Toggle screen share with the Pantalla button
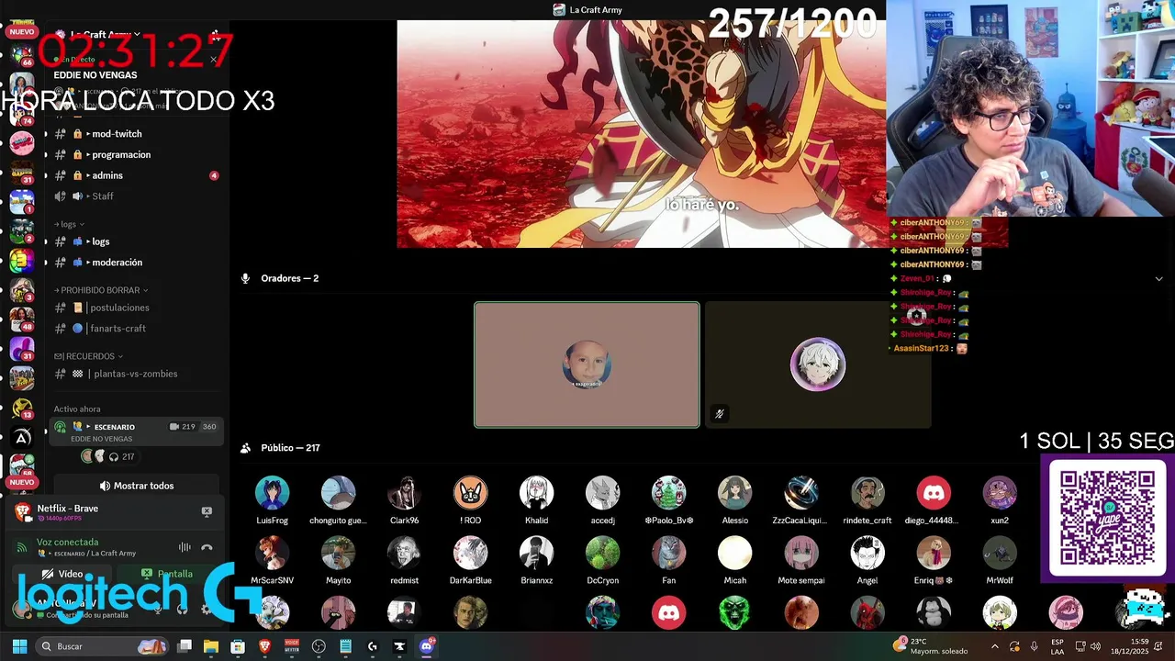The height and width of the screenshot is (661, 1175). tap(167, 574)
